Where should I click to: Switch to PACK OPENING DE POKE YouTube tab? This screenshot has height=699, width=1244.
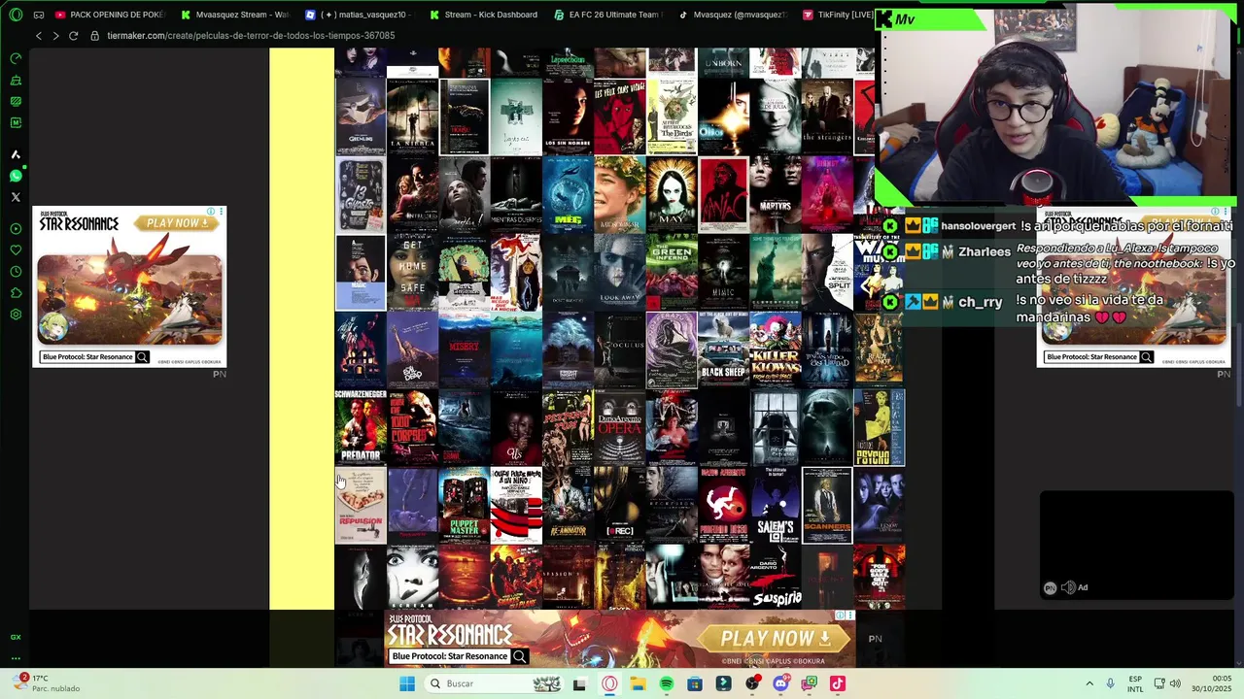click(x=110, y=15)
